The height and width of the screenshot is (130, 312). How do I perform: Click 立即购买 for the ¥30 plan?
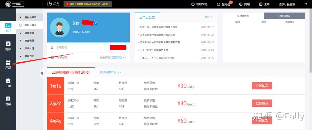coord(262,86)
